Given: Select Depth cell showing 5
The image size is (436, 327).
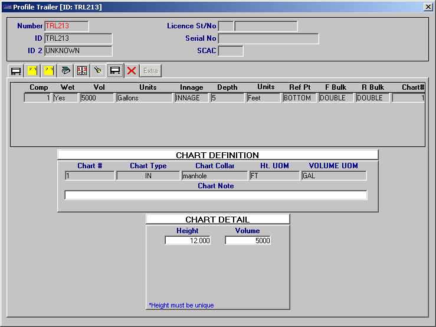Looking at the screenshot, I should [x=227, y=97].
